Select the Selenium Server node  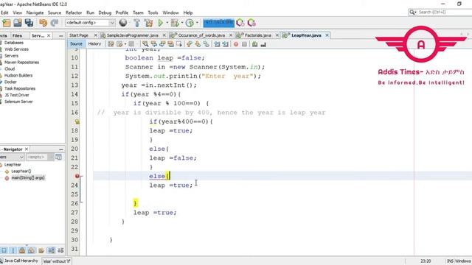[18, 102]
